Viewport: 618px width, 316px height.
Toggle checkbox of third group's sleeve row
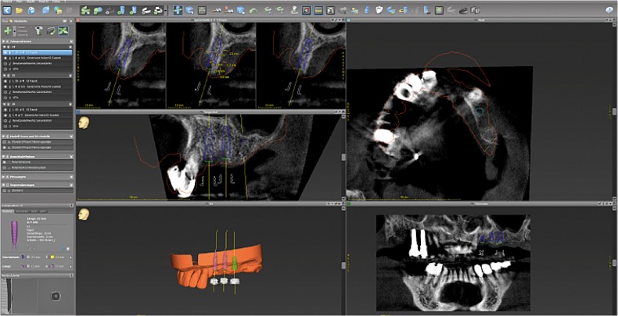coord(5,115)
